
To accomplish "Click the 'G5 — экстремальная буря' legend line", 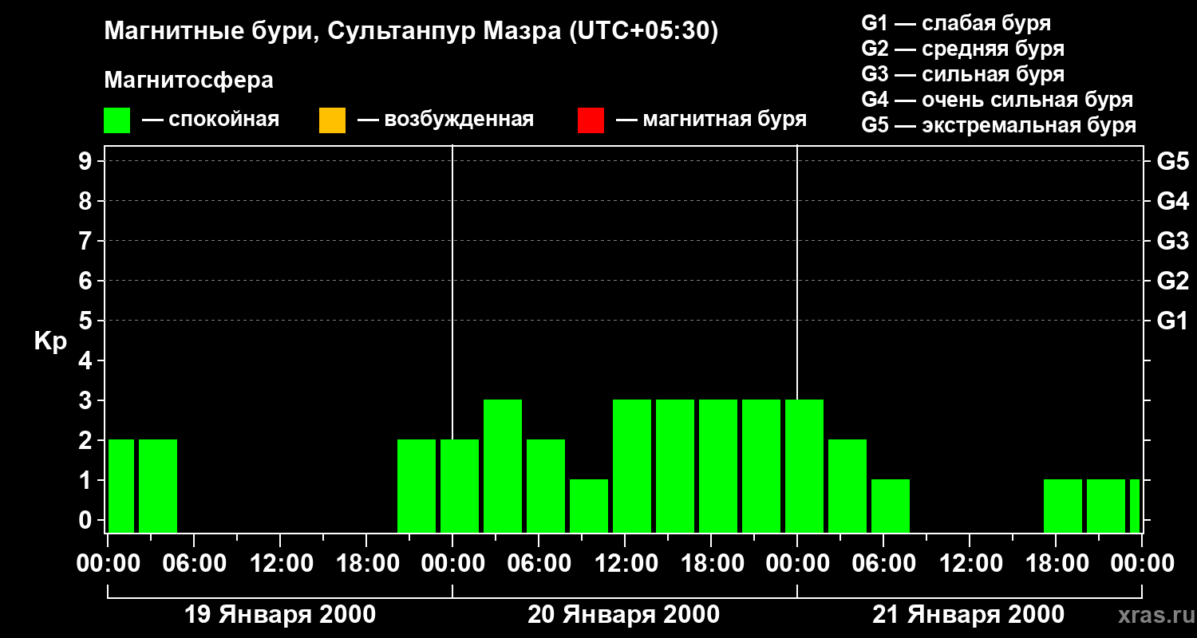I will (x=999, y=125).
